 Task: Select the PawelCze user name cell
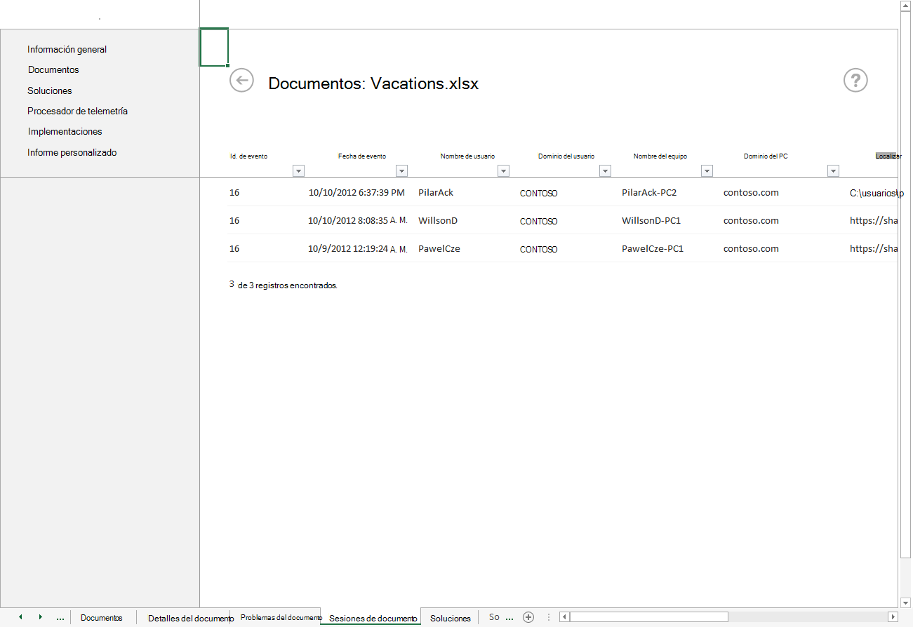tap(439, 249)
